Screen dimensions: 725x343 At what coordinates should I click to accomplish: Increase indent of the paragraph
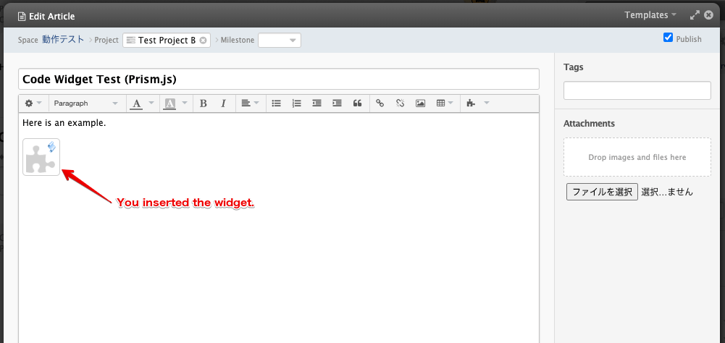tap(337, 103)
